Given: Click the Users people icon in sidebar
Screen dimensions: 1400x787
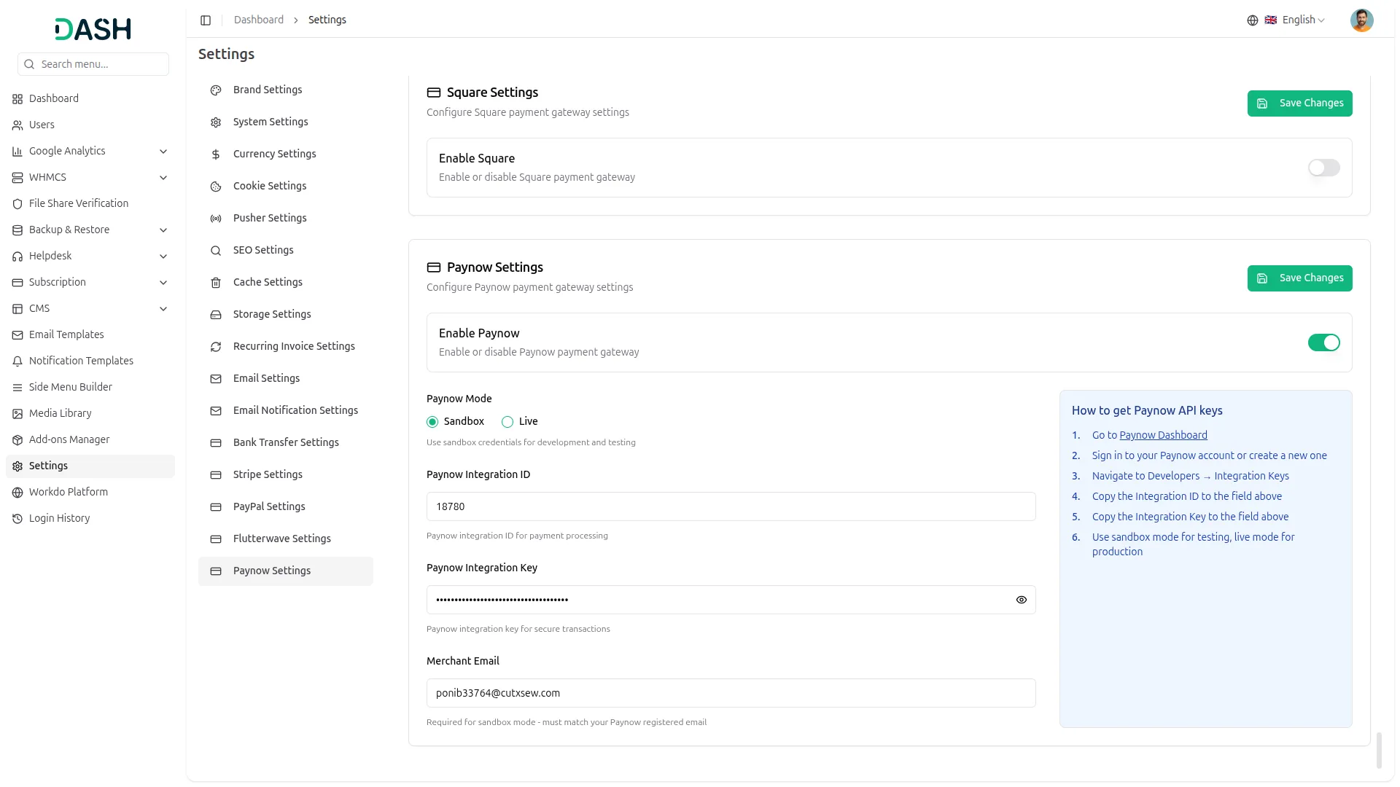Looking at the screenshot, I should (17, 125).
